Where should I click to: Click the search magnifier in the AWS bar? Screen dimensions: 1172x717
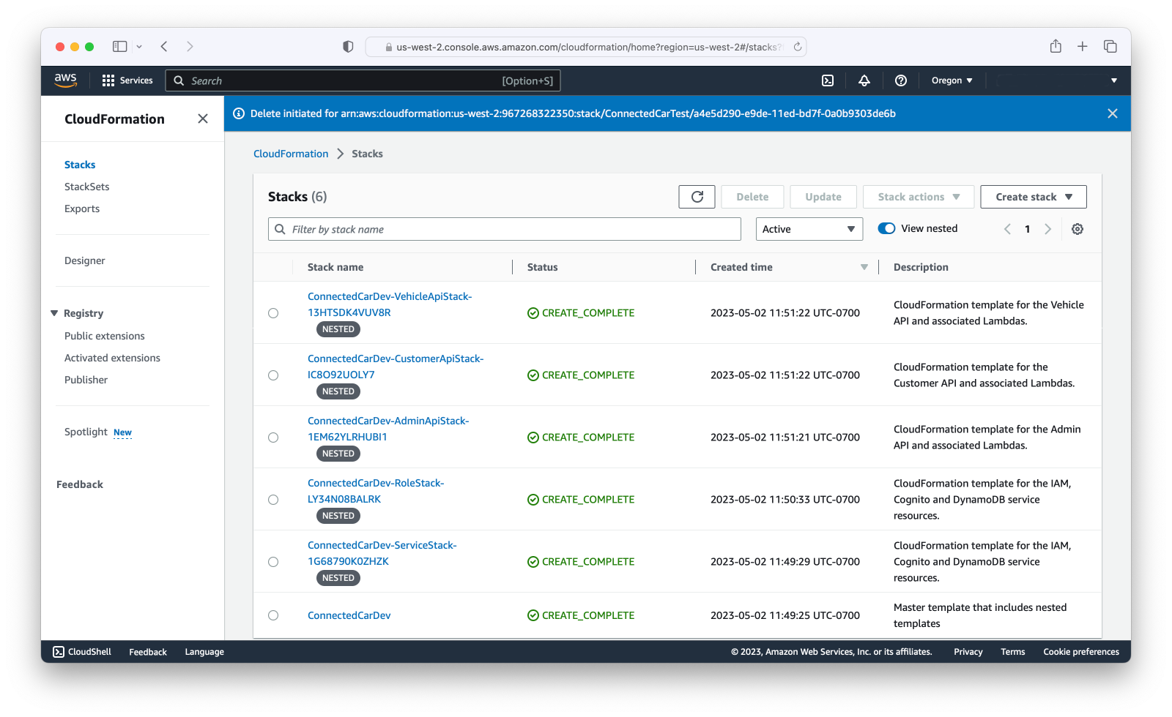179,80
